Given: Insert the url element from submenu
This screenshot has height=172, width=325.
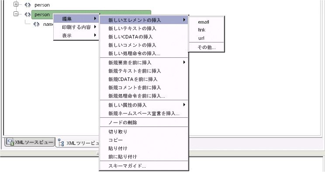Looking at the screenshot, I should tap(207, 38).
